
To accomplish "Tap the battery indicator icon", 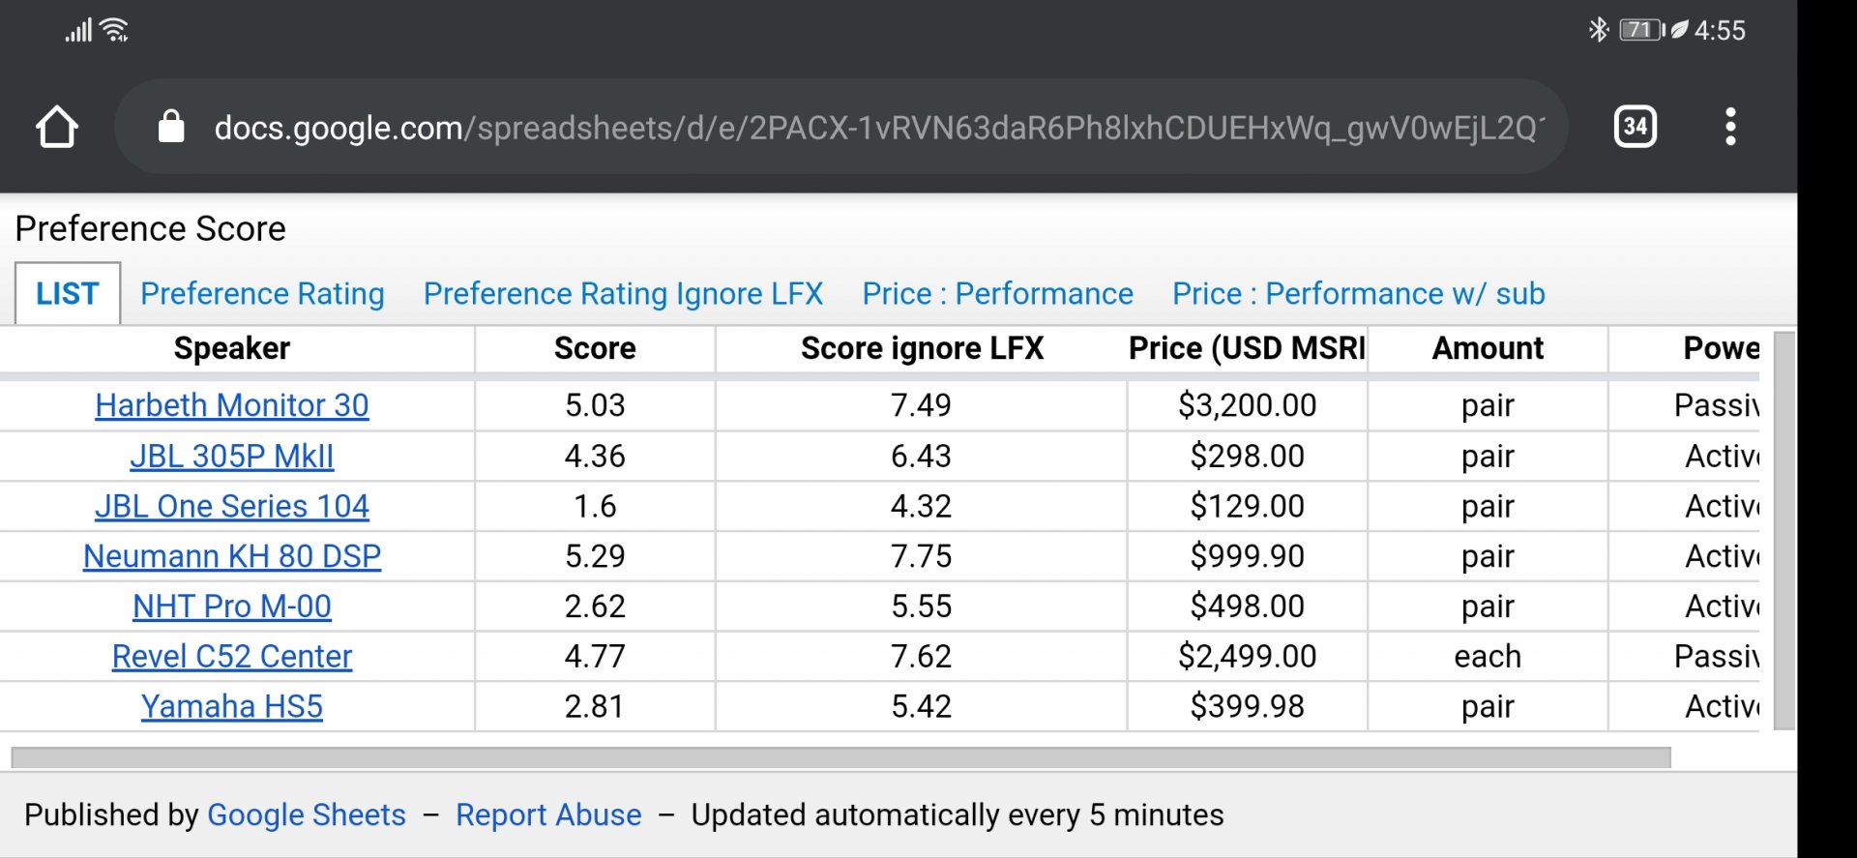I will point(1641,30).
